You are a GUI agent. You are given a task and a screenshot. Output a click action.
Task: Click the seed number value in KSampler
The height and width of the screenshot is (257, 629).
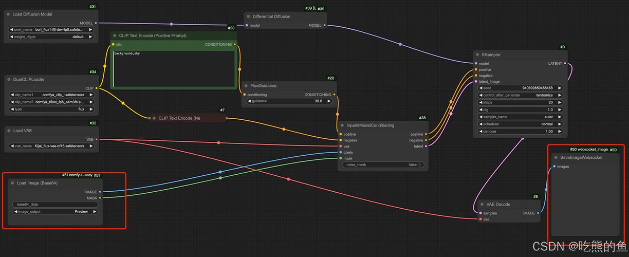point(538,88)
